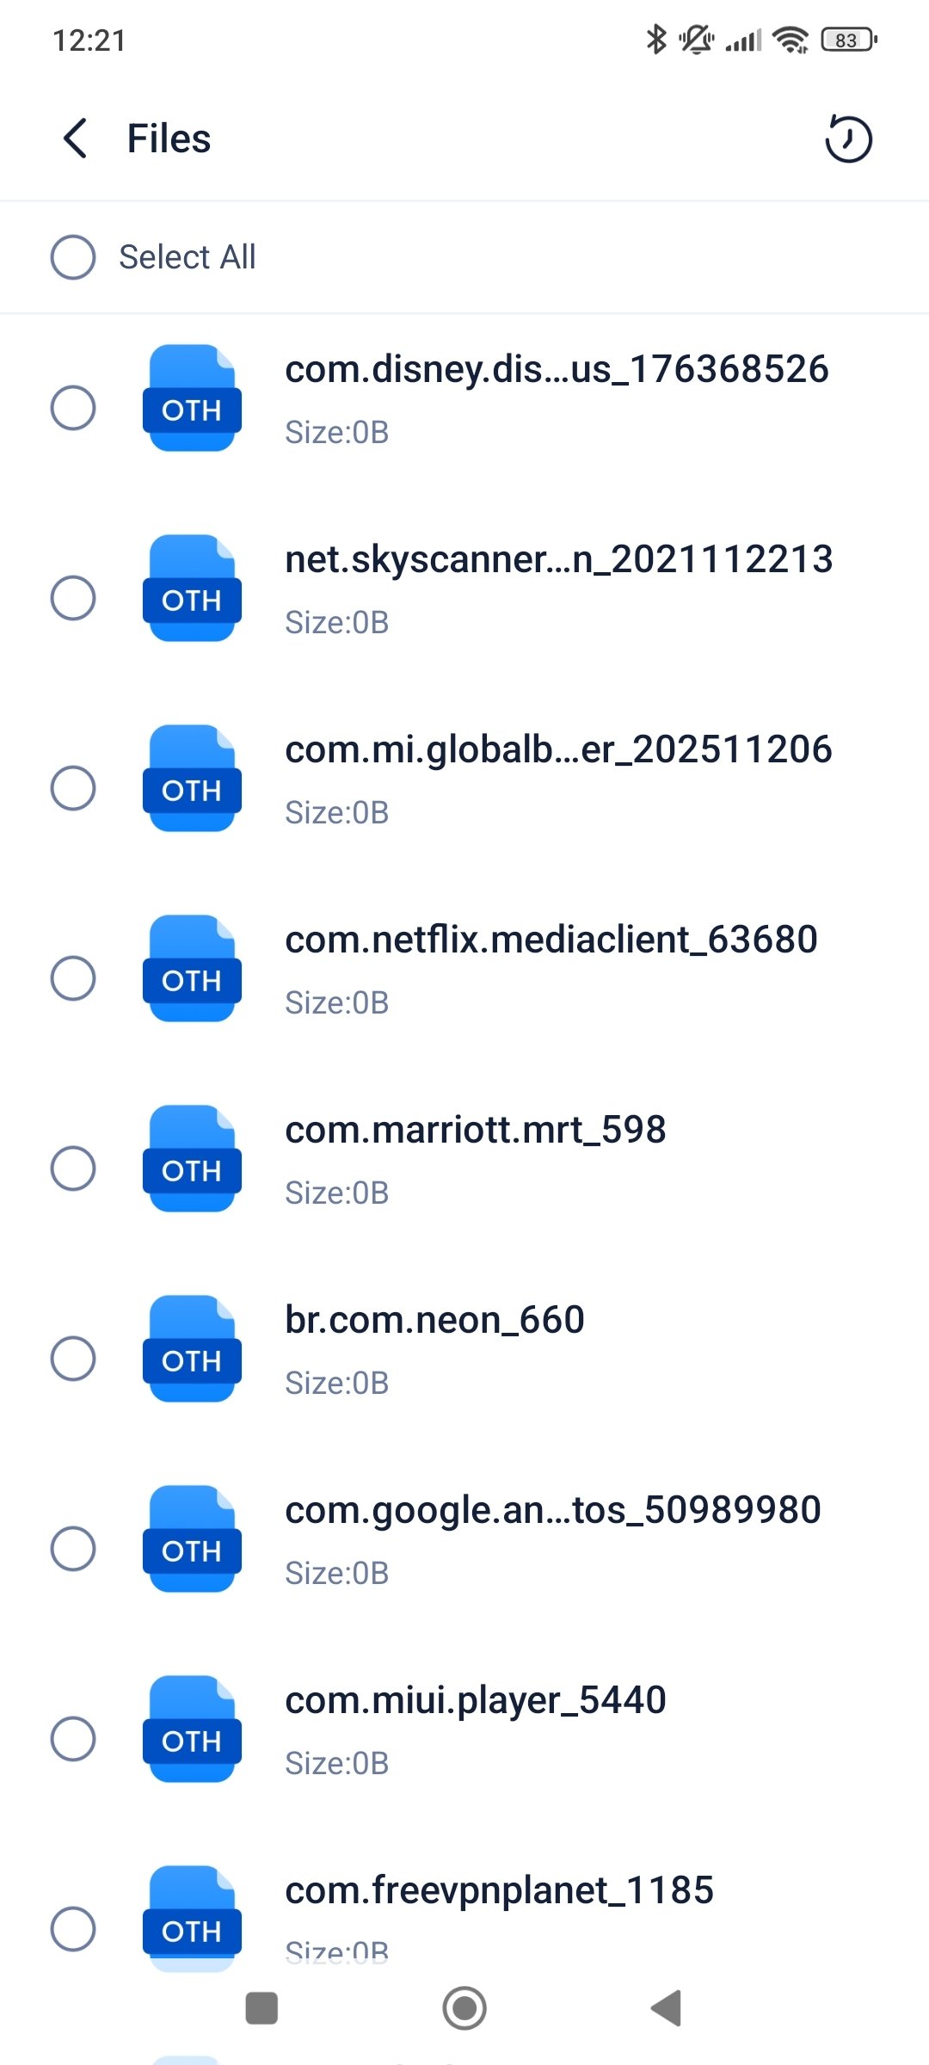This screenshot has width=929, height=2065.
Task: Tap the OTH icon for com.miui.player_5440
Action: click(192, 1729)
